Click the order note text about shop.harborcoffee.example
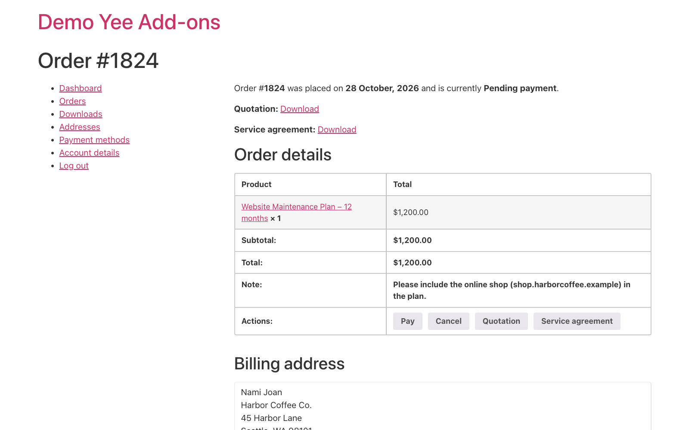 click(512, 290)
